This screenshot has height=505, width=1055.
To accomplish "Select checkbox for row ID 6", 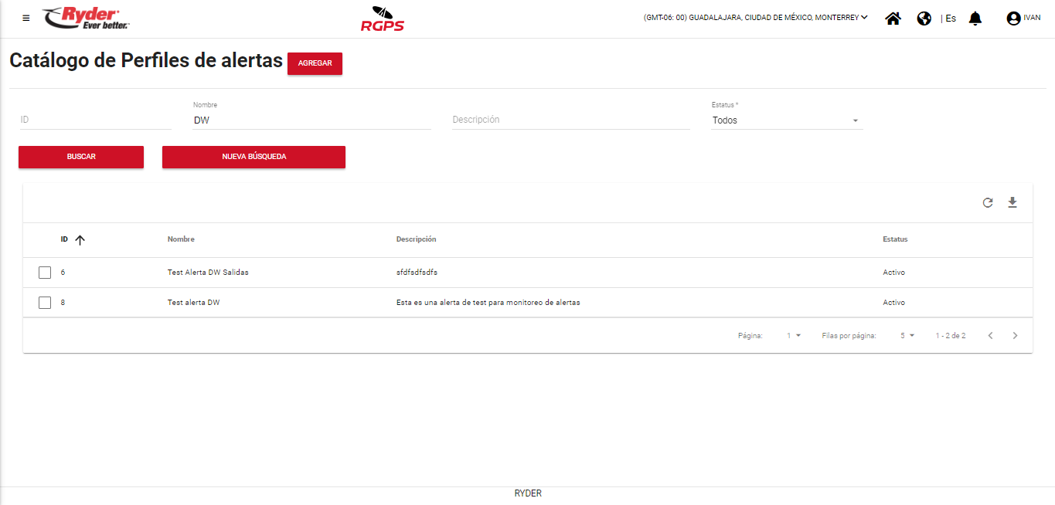I will click(45, 273).
